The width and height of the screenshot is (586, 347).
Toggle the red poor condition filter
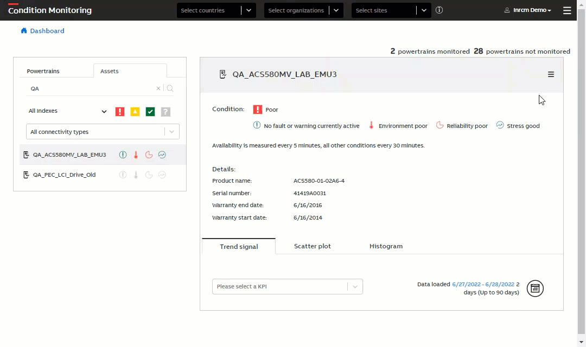click(x=119, y=111)
